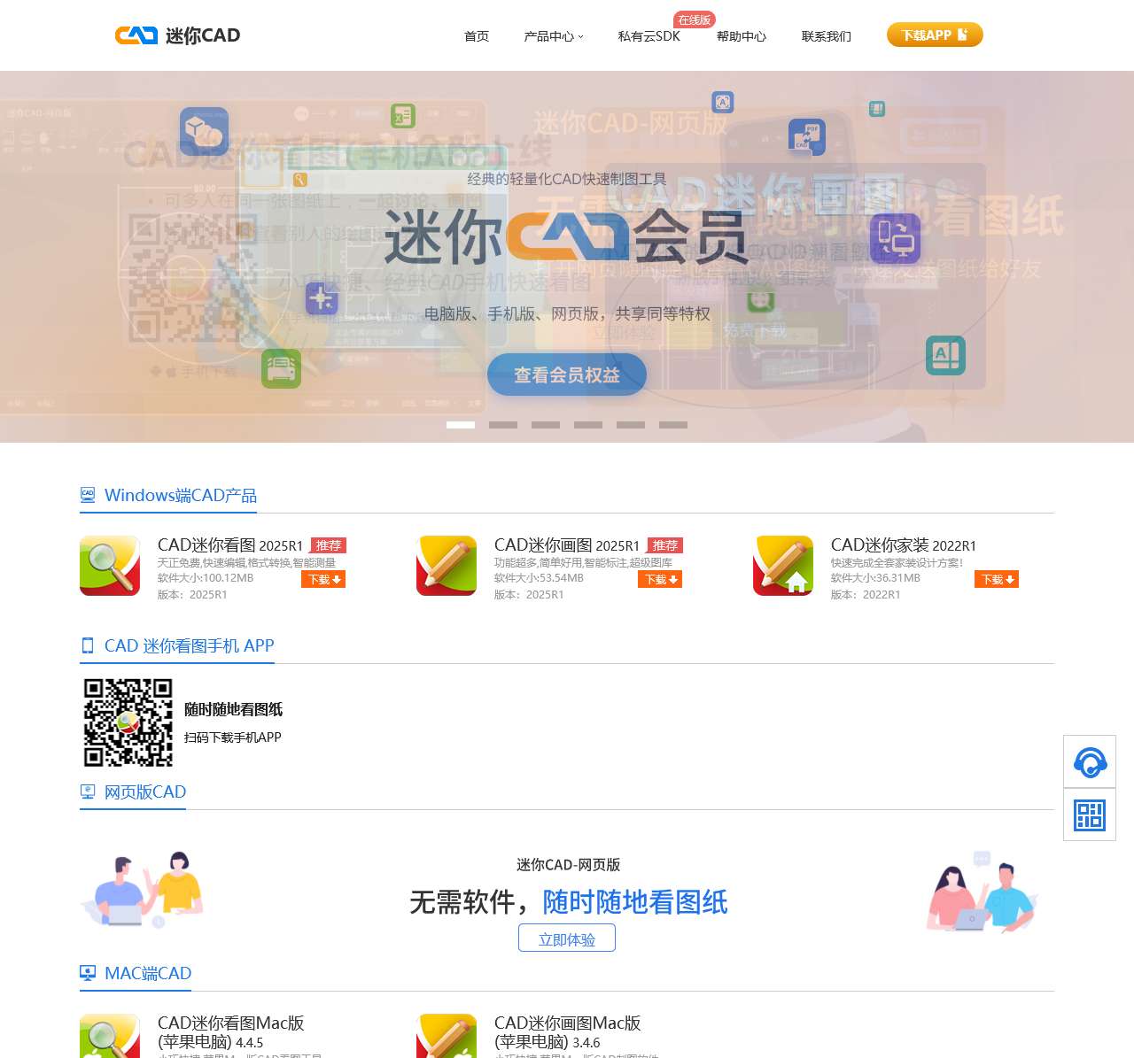Image resolution: width=1134 pixels, height=1058 pixels.
Task: Click the CAD迷你看图 magnifier app icon
Action: coord(110,566)
